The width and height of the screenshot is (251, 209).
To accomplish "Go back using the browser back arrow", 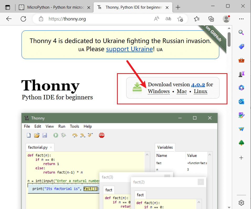I will 9,19.
